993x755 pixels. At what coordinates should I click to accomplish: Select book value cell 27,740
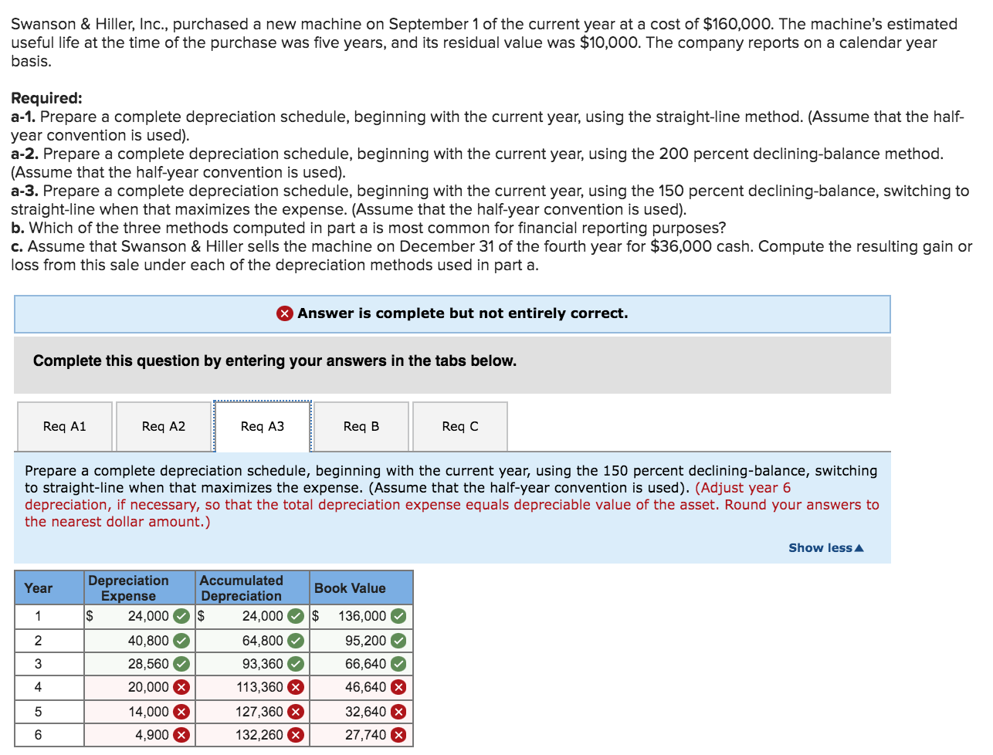[x=361, y=735]
